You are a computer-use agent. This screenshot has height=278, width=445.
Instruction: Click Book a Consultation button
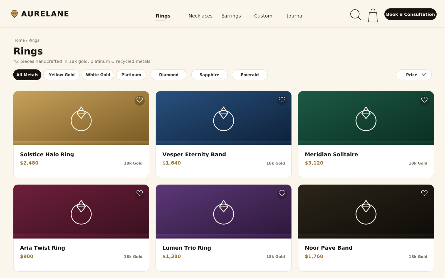click(411, 14)
